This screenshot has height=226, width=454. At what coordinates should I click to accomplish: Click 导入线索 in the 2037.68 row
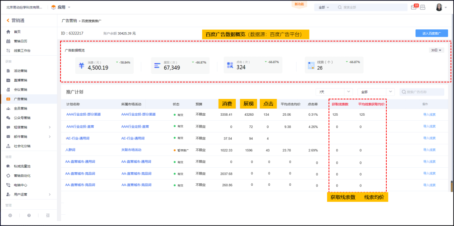pos(429,173)
